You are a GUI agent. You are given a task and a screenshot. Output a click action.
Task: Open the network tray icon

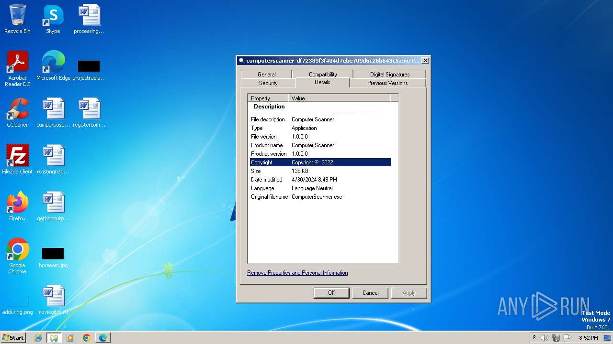(556, 338)
